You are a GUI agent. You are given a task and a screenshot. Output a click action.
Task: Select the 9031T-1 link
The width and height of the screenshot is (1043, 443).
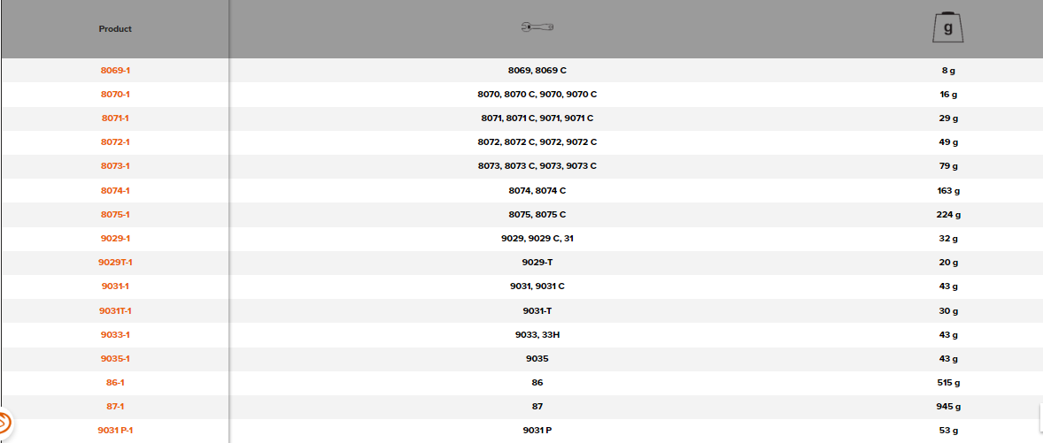(x=115, y=311)
